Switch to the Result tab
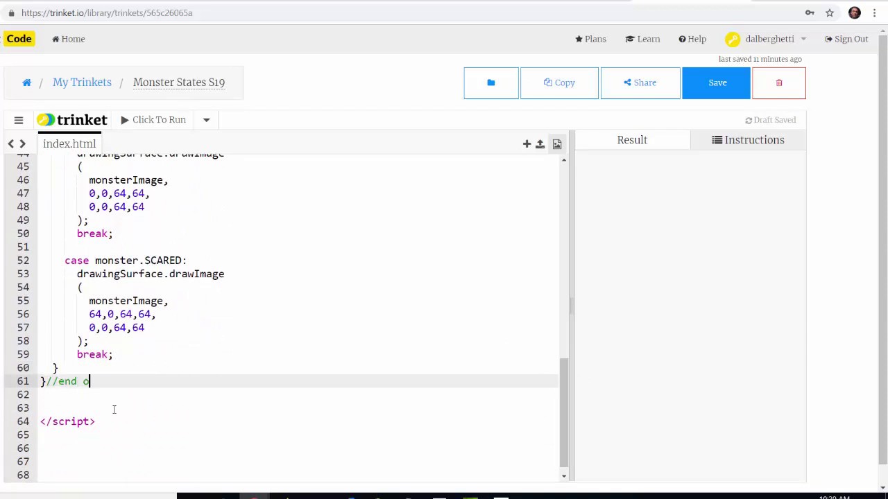 (x=632, y=140)
